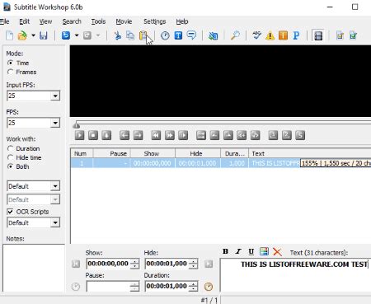This screenshot has height=304, width=371.
Task: Undo the last action with blue arrow
Action: pos(66,35)
